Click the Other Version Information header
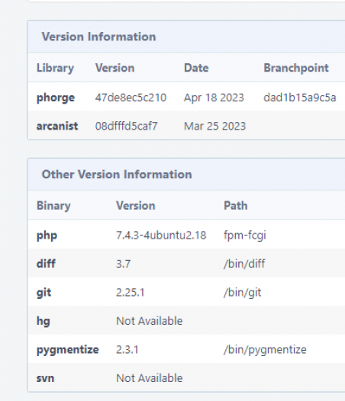 coord(117,175)
